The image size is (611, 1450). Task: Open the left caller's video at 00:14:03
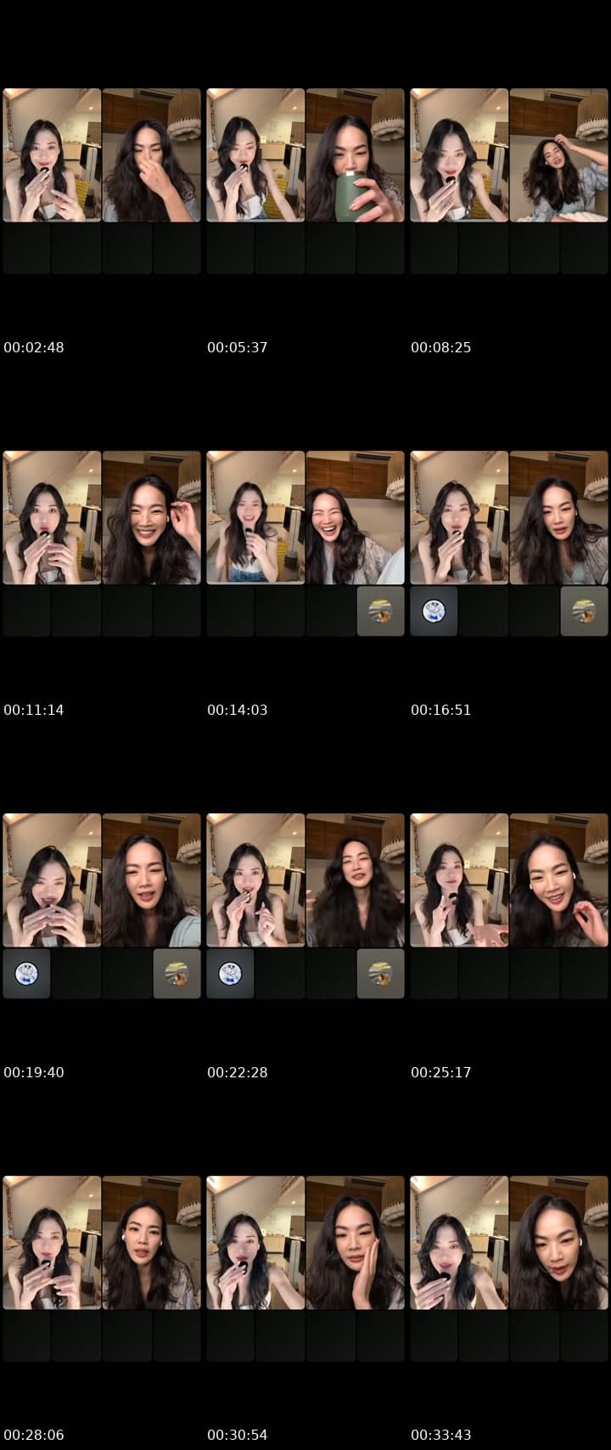(255, 518)
